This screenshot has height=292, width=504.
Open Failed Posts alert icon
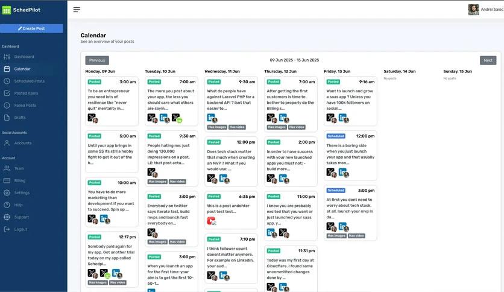coord(7,106)
